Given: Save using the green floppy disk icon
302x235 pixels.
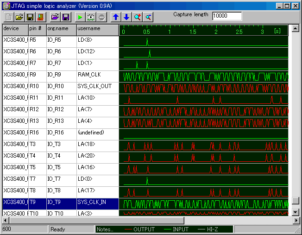Looking at the screenshot, I should pyautogui.click(x=30, y=17).
